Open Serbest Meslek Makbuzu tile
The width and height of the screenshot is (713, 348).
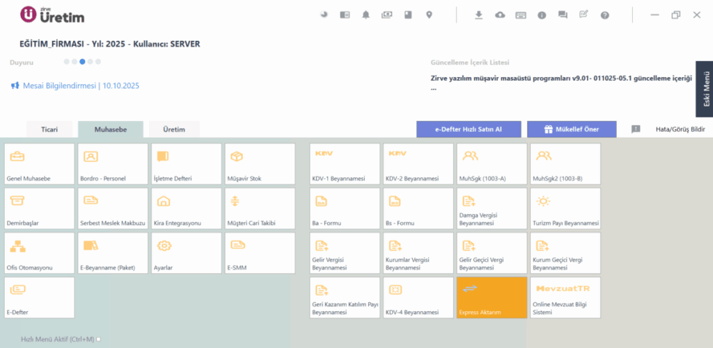click(113, 208)
